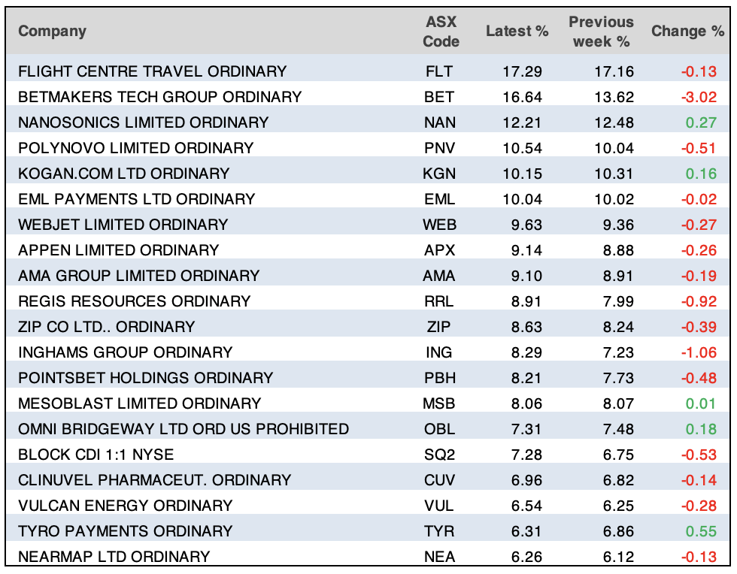
Task: Click the NAN ticker code
Action: pyautogui.click(x=440, y=122)
